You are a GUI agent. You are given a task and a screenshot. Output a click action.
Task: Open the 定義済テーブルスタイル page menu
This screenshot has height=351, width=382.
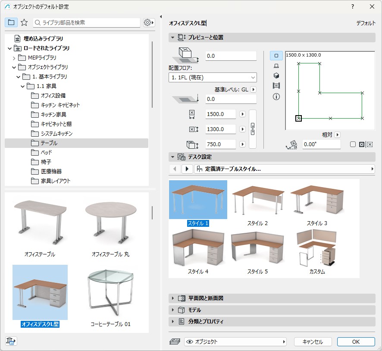285,169
